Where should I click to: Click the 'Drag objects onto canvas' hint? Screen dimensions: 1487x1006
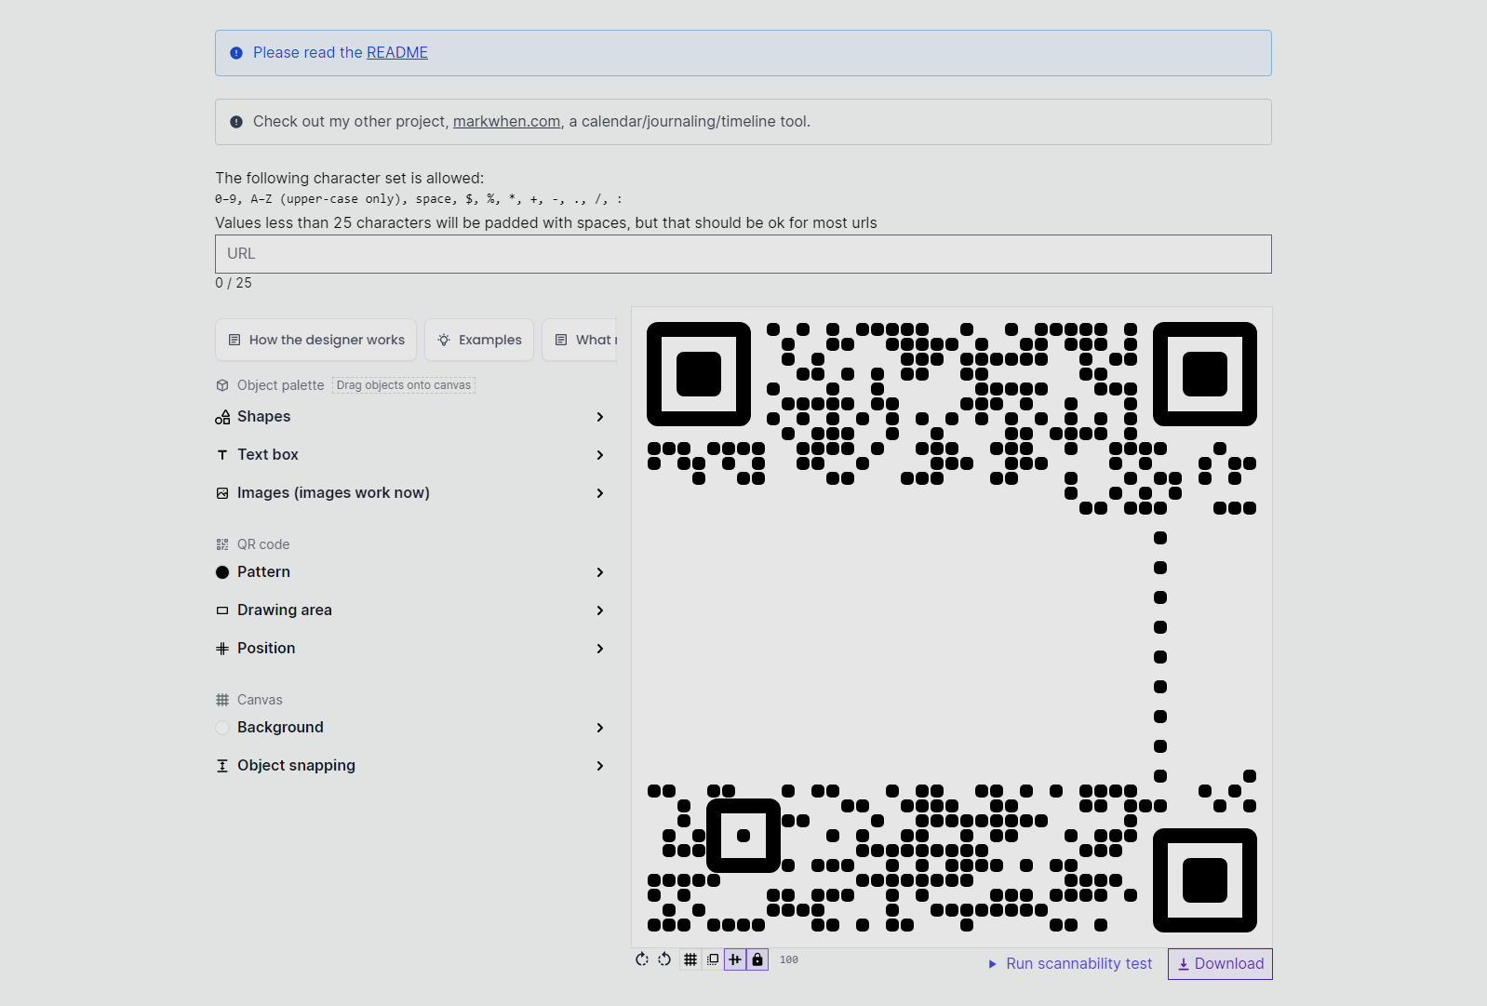point(404,385)
